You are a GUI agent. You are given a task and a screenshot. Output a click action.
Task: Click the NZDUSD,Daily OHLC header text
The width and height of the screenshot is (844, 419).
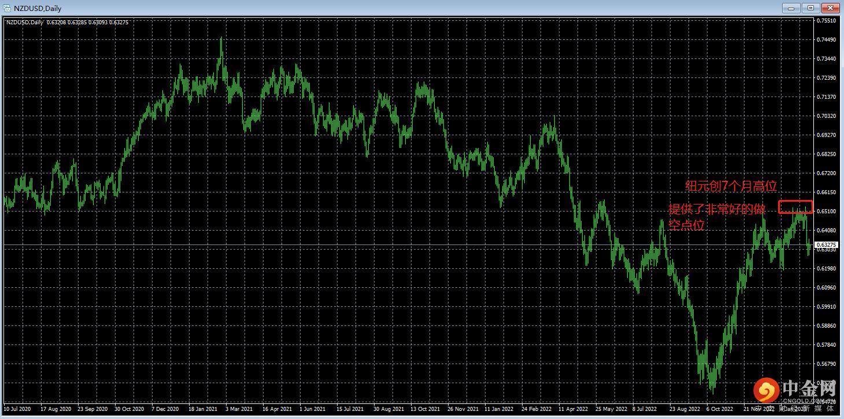coord(67,22)
